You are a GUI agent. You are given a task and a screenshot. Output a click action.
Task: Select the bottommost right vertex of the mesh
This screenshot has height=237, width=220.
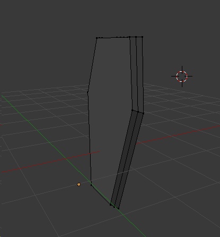pyautogui.click(x=118, y=208)
